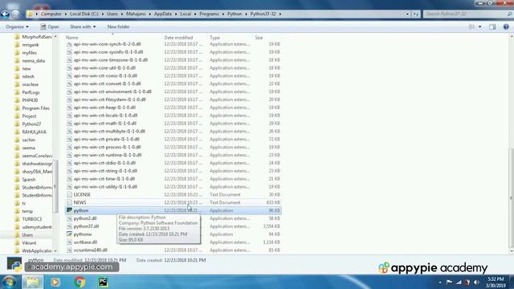Image resolution: width=514 pixels, height=289 pixels.
Task: Show hidden tray icons arrow
Action: 440,282
